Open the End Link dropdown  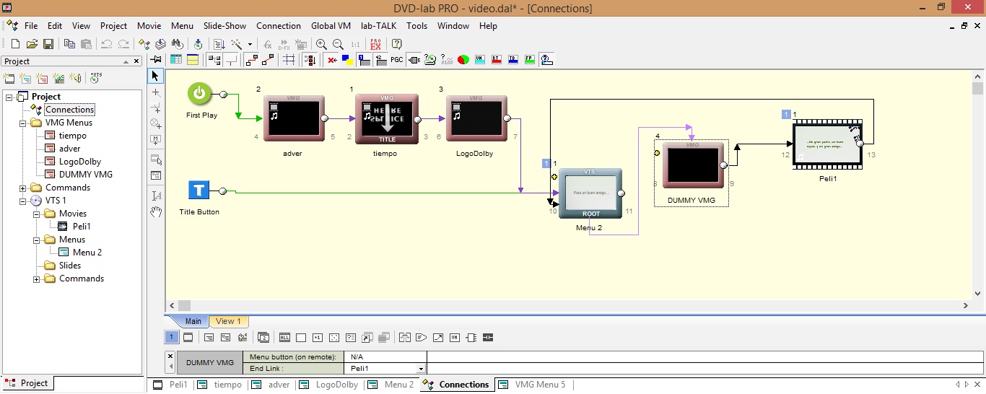point(421,369)
